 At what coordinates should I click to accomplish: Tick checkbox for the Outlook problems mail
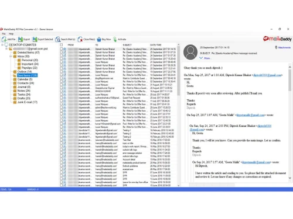click(62, 166)
